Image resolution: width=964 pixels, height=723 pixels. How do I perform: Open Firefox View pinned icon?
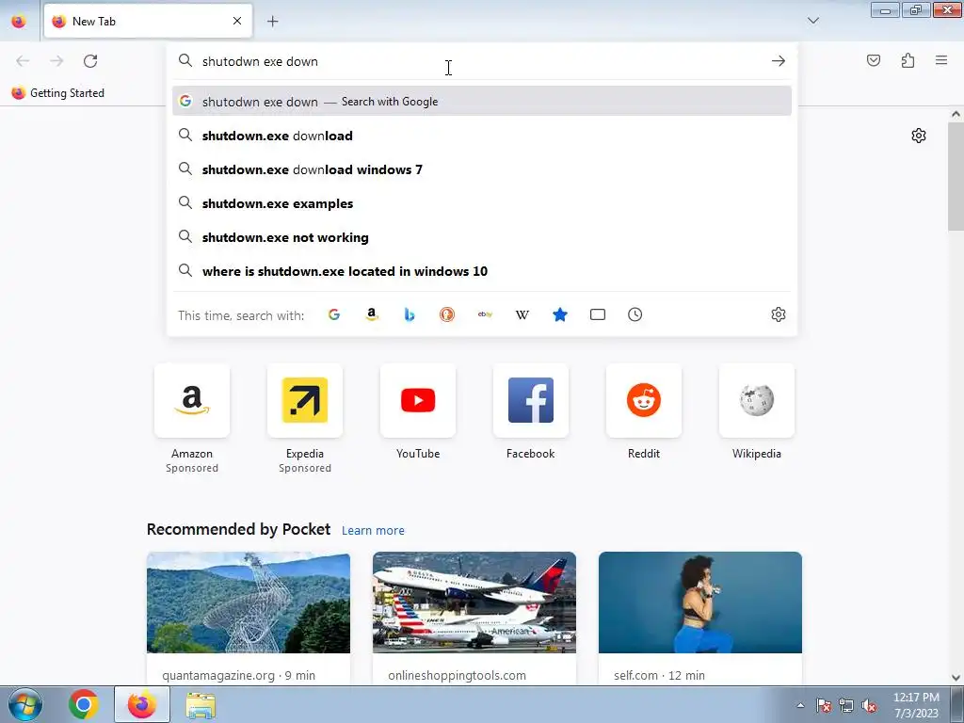19,21
